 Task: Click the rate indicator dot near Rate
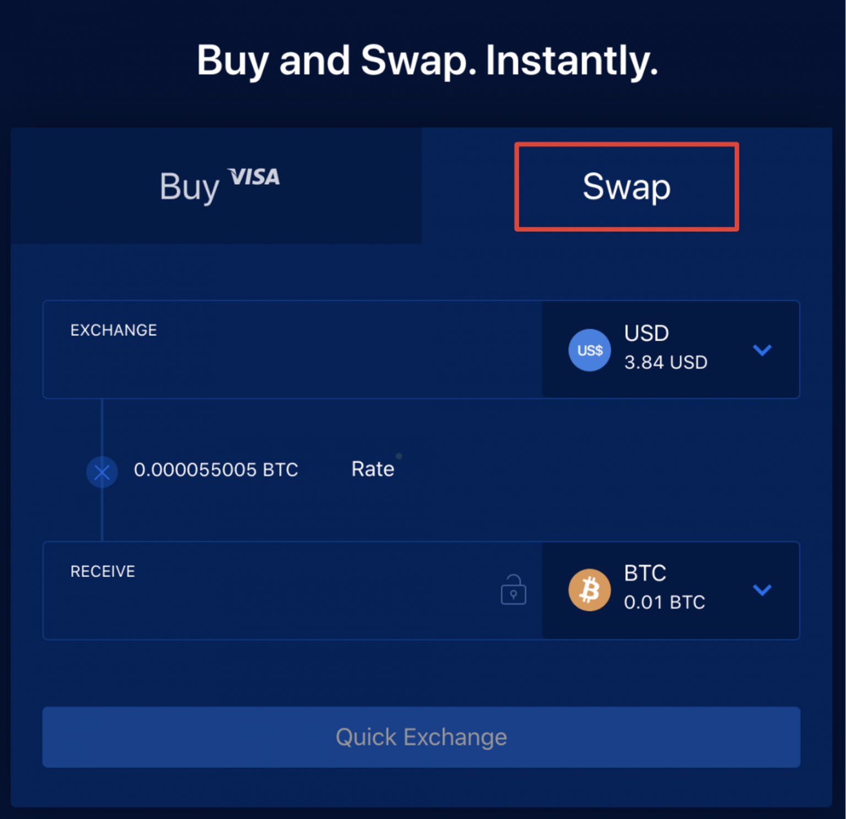(x=399, y=456)
